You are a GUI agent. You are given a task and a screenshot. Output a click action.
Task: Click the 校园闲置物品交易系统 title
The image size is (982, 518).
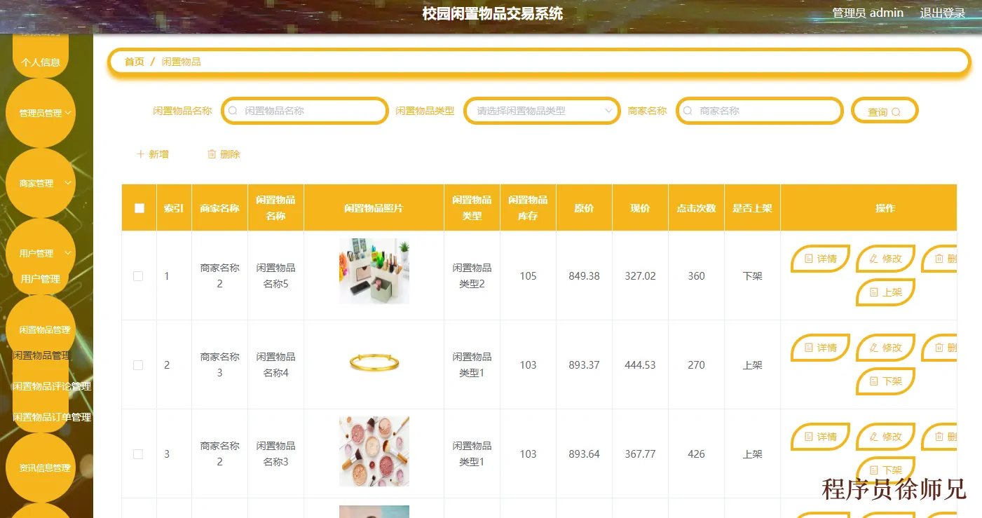[x=493, y=13]
